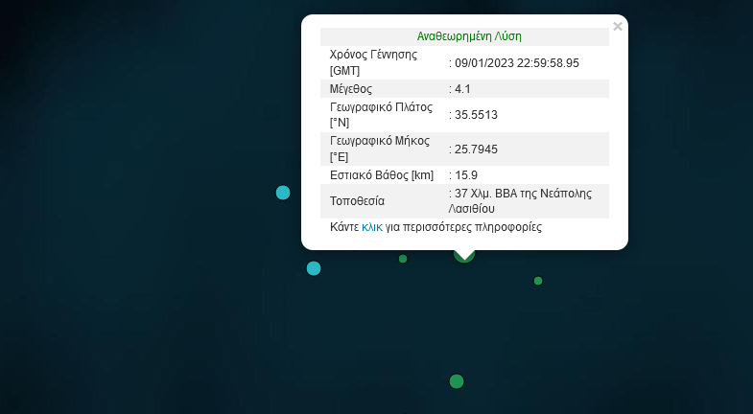Click the "Αναθεωρημένη Λύση" popup title
The width and height of the screenshot is (753, 414).
tap(469, 36)
